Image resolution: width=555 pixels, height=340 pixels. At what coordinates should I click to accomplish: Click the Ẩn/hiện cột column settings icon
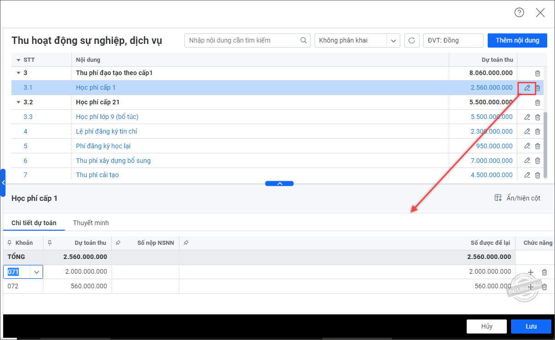498,198
